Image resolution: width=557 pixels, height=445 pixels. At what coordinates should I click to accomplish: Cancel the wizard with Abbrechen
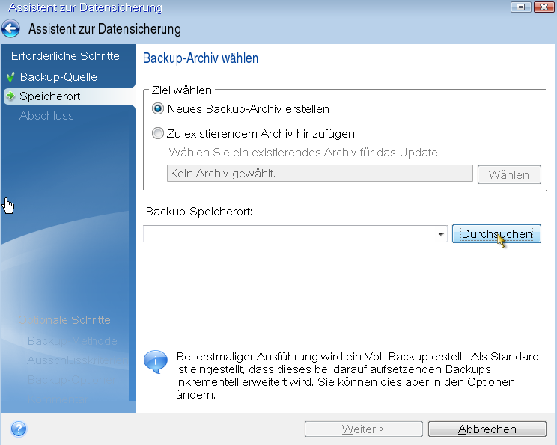click(487, 429)
